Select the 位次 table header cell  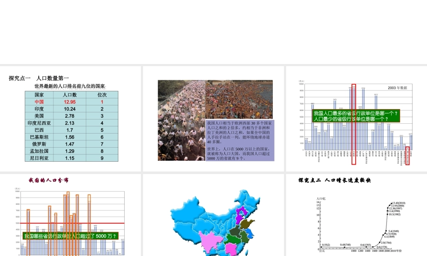(102, 95)
